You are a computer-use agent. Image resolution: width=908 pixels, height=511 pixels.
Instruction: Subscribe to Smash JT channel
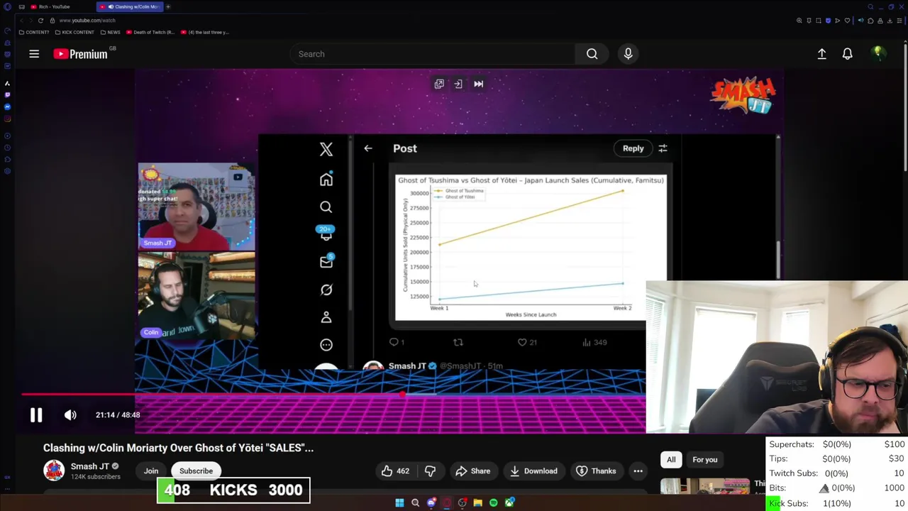pyautogui.click(x=196, y=471)
